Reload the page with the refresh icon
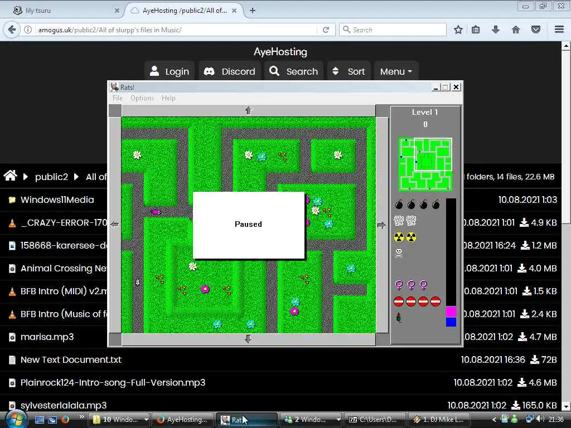 [326, 30]
